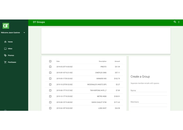This screenshot has height=130, width=183.
Task: Click date 2019-10-23T09:32:00Z
Action: click(65, 84)
